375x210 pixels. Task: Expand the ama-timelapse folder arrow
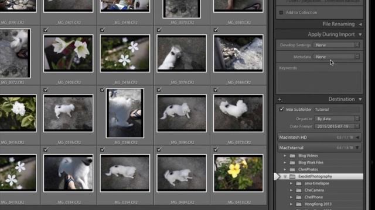291,183
